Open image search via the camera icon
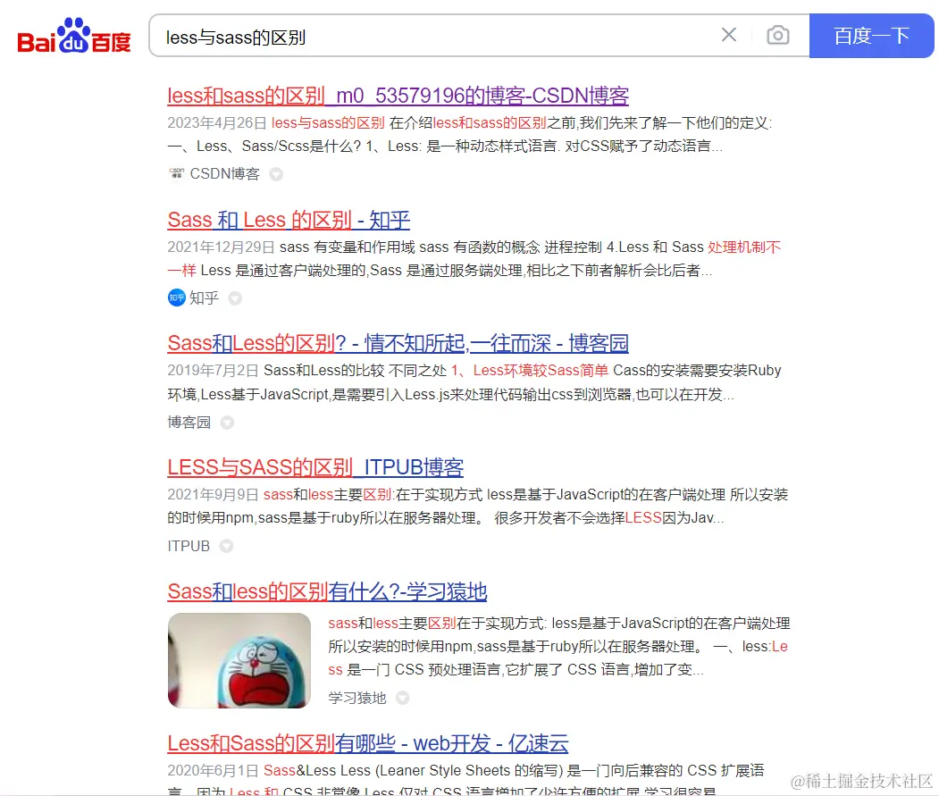This screenshot has height=796, width=939. click(778, 35)
